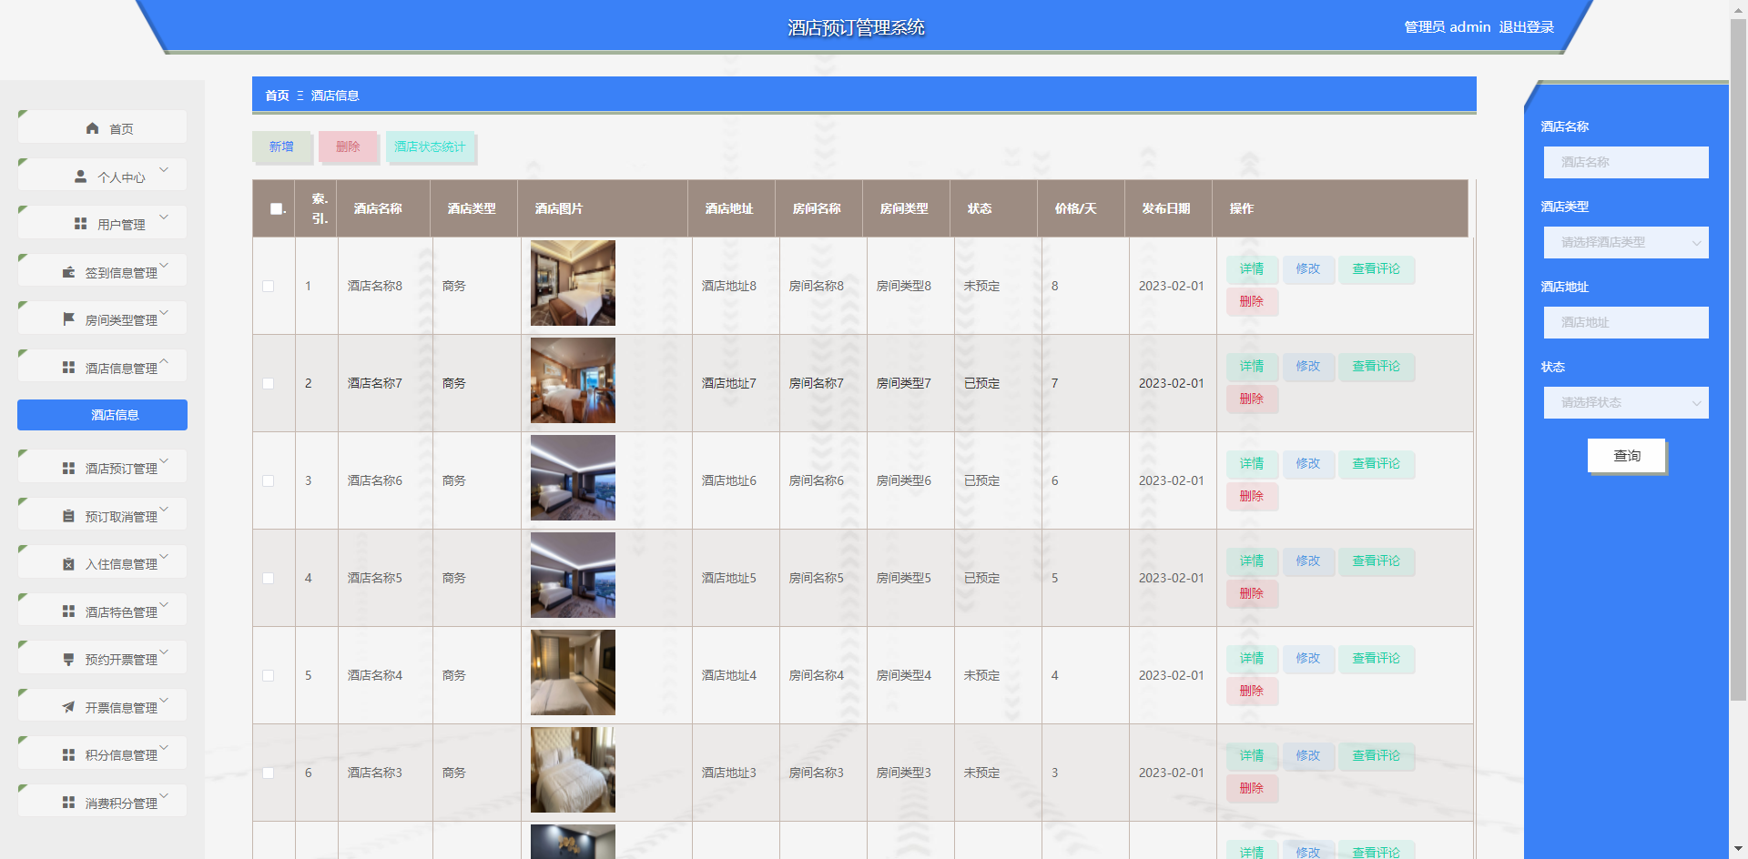Toggle the select-all checkbox in table header

click(x=276, y=208)
